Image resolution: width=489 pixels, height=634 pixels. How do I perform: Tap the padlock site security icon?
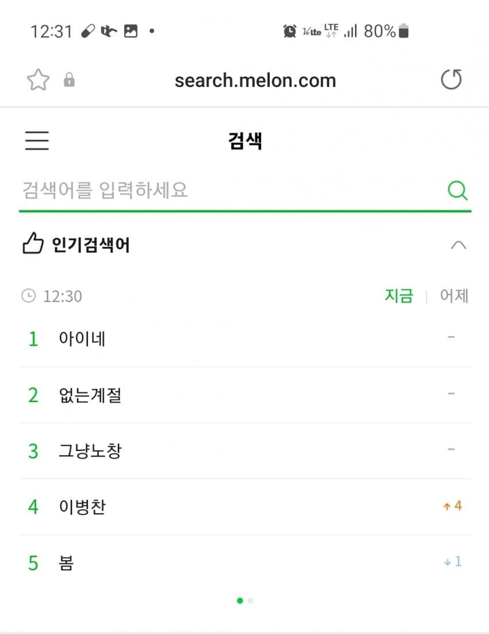coord(69,79)
